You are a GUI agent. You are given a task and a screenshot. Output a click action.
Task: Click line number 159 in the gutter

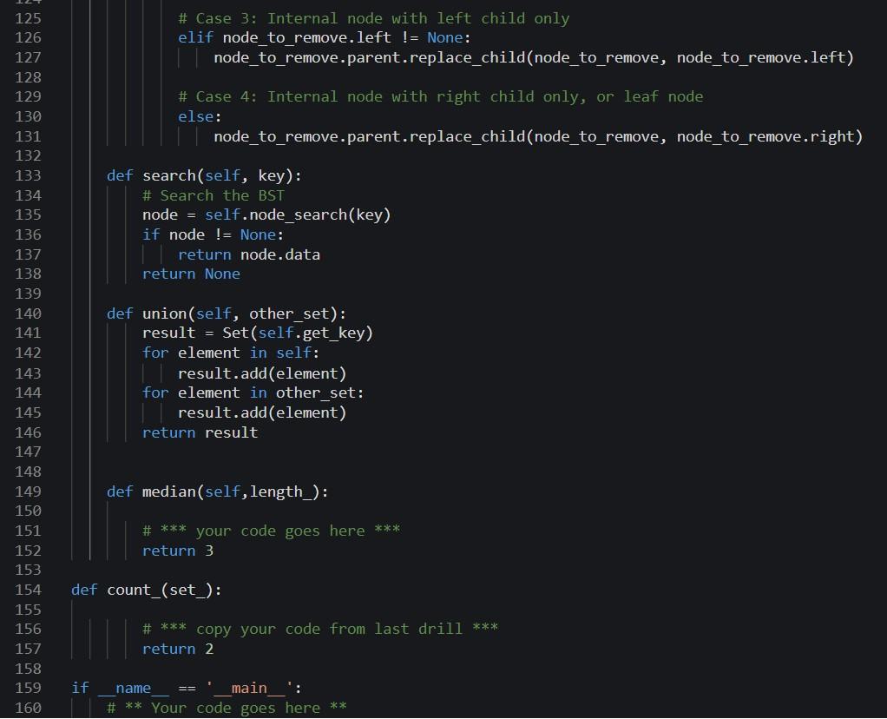tap(28, 688)
